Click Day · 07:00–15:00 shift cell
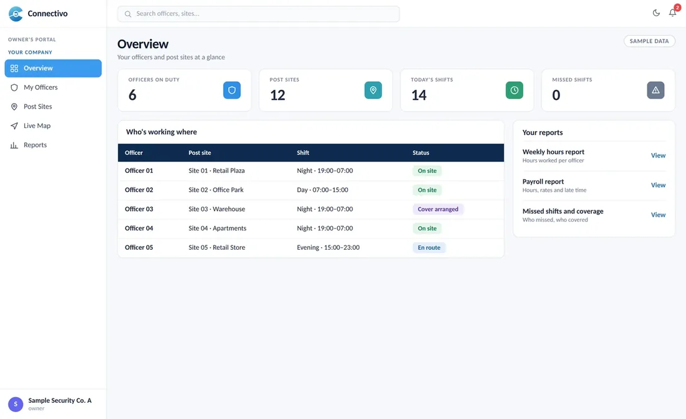This screenshot has height=419, width=686. [322, 190]
